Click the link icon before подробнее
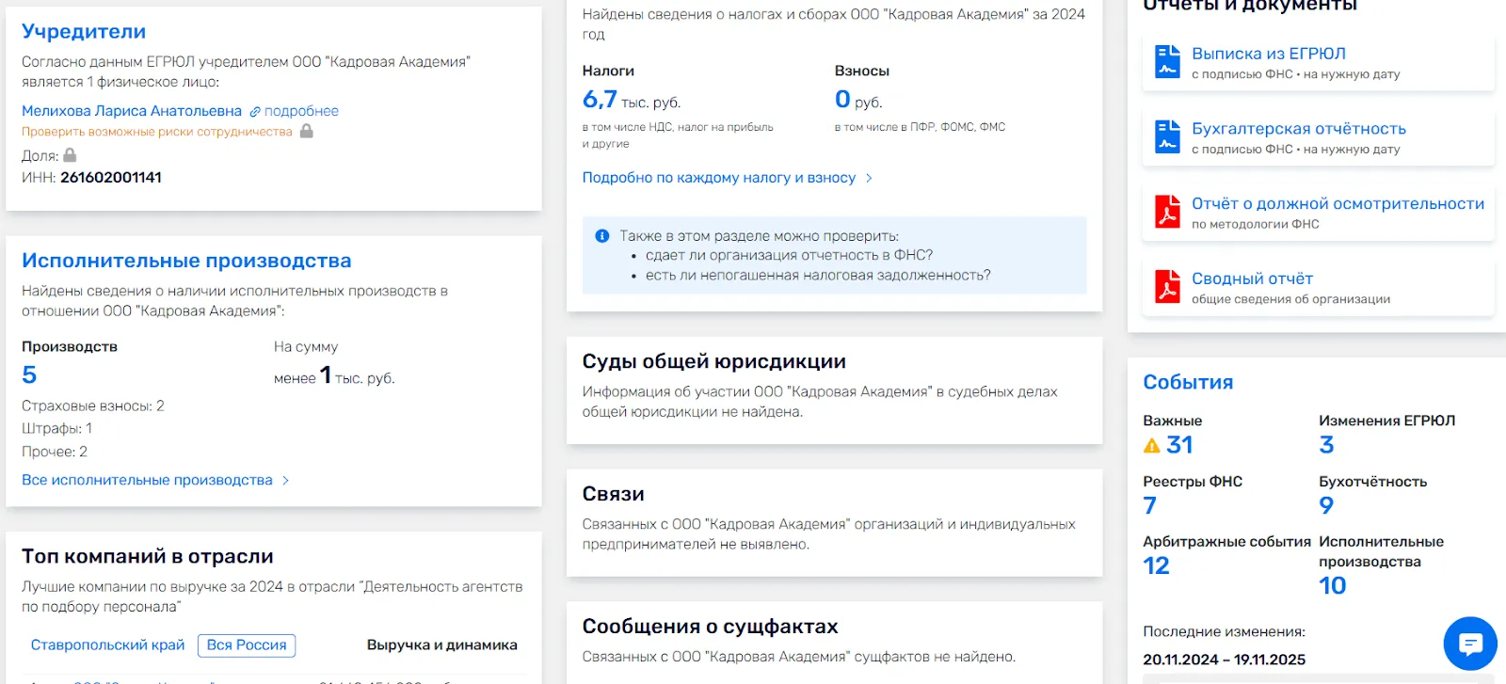Viewport: 1506px width, 684px height. coord(254,112)
